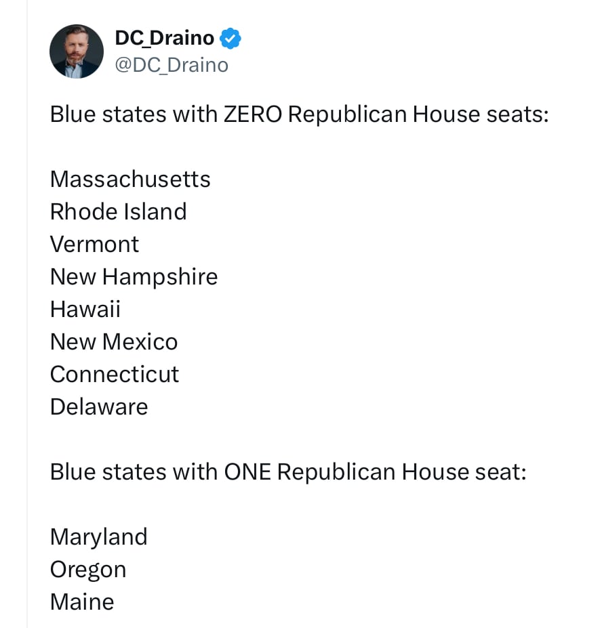Select the Connecticut line
600x628 pixels.
tap(115, 375)
